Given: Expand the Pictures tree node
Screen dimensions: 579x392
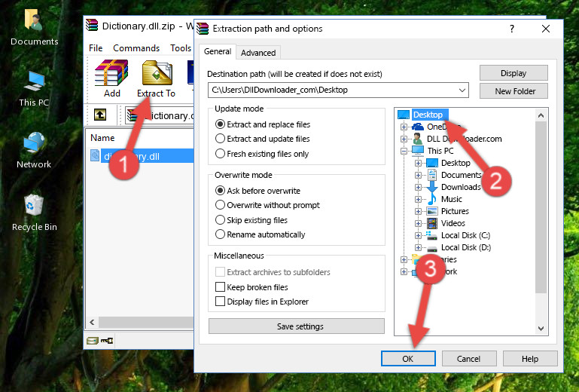Looking at the screenshot, I should 418,211.
